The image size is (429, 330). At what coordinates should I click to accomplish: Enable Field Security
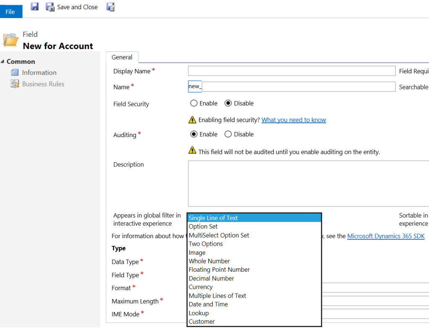click(194, 103)
